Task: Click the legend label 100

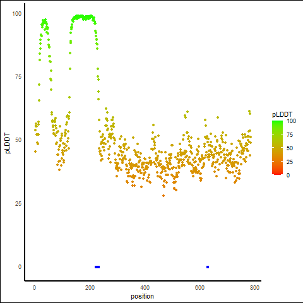Action: pyautogui.click(x=291, y=121)
